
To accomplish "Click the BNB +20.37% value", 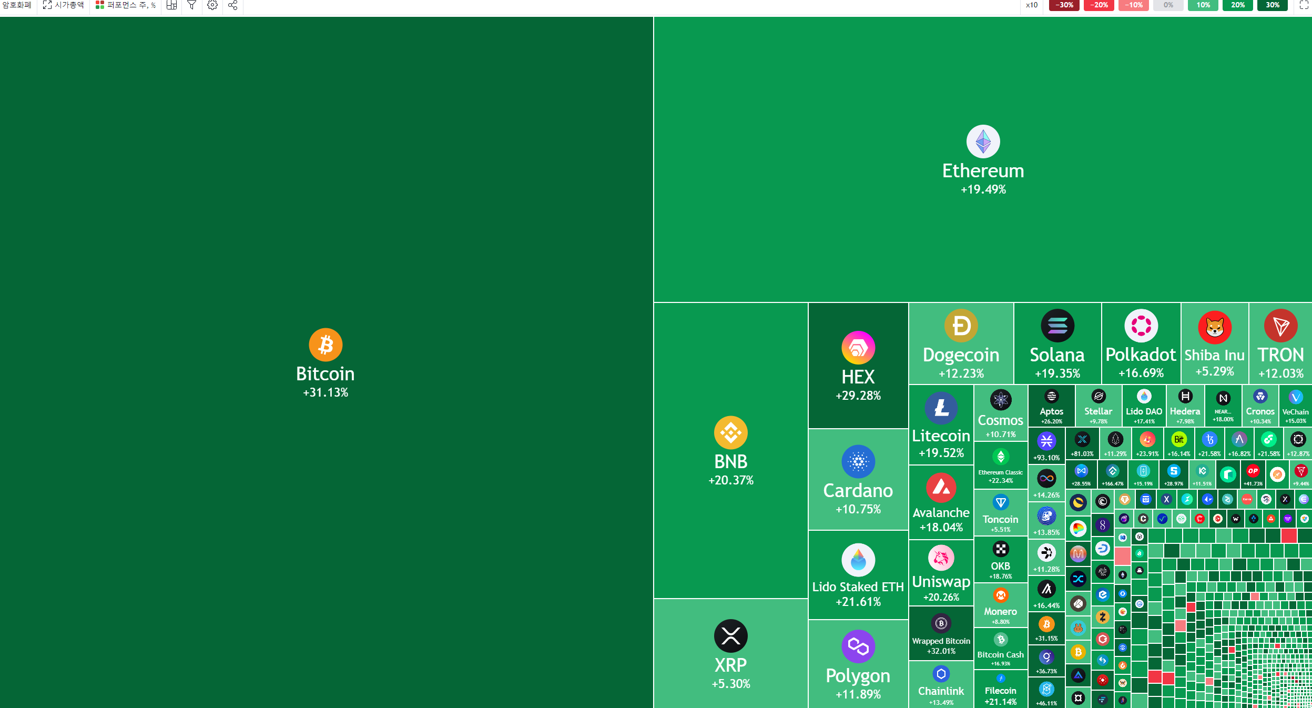I will [x=731, y=480].
